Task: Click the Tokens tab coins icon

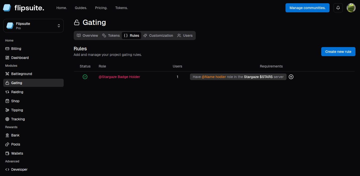Action: [104, 36]
